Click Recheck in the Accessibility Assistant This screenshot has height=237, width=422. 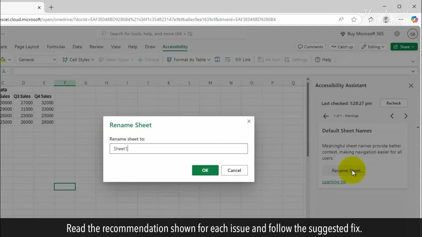click(x=393, y=103)
